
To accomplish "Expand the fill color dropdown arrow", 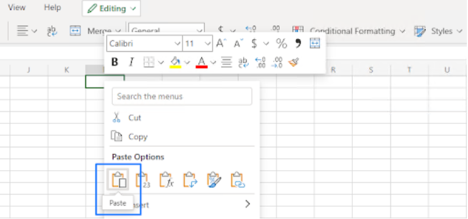I will coord(187,62).
